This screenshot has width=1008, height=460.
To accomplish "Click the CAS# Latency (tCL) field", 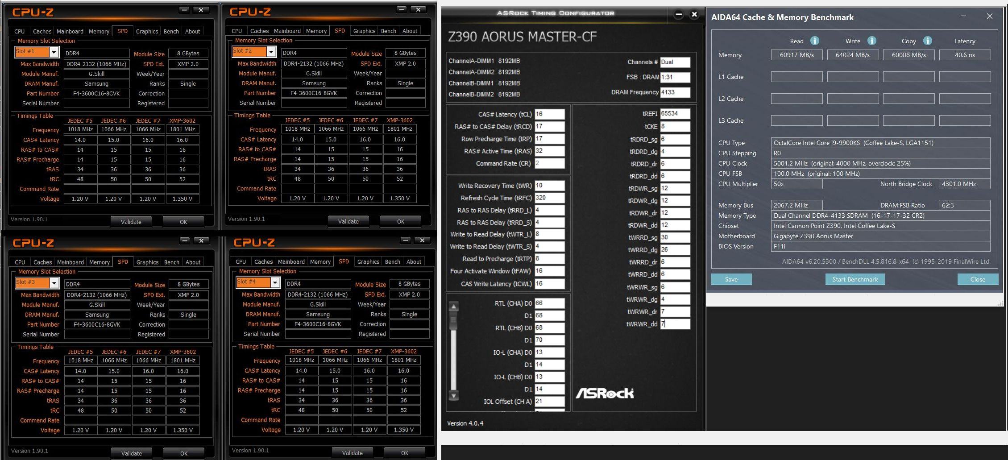I will point(549,114).
